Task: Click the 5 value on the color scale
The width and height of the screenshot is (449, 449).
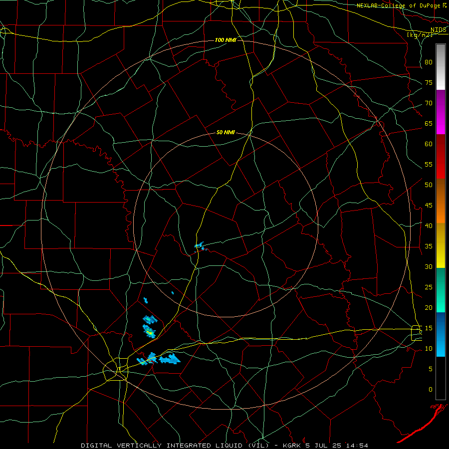Action: [x=431, y=369]
